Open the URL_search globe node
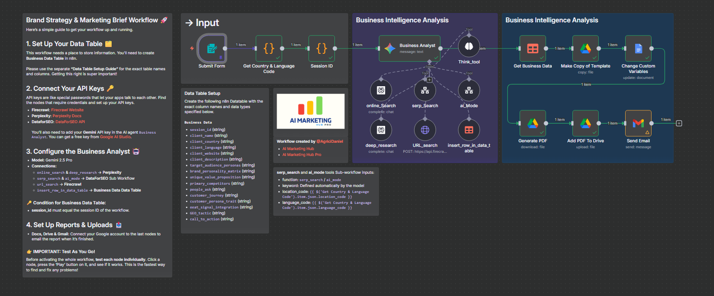This screenshot has height=296, width=714. 425,130
